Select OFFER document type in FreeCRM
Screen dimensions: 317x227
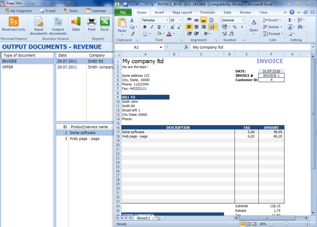click(x=27, y=67)
